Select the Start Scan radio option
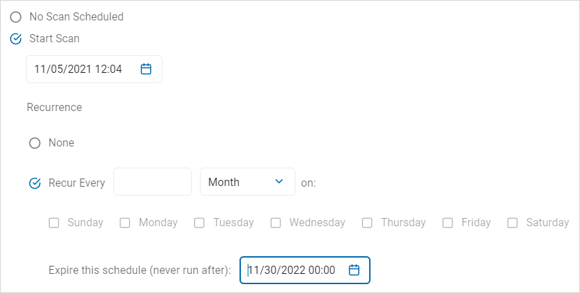The width and height of the screenshot is (580, 293). (16, 39)
